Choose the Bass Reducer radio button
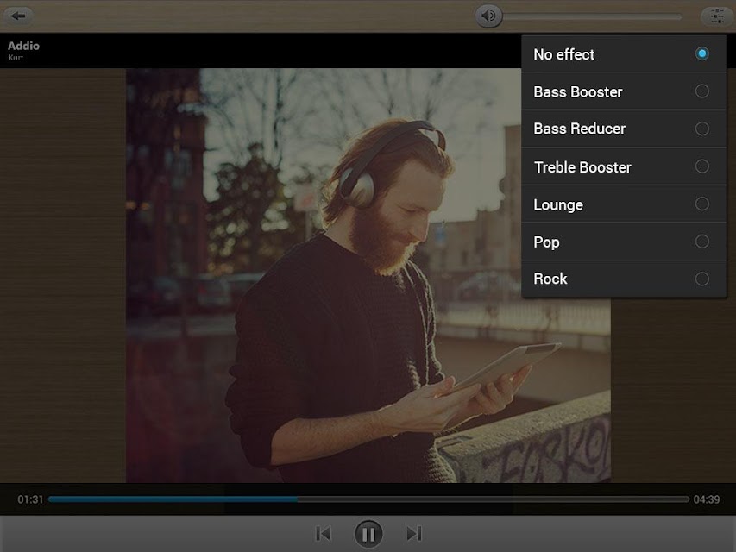Viewport: 736px width, 552px height. click(701, 129)
